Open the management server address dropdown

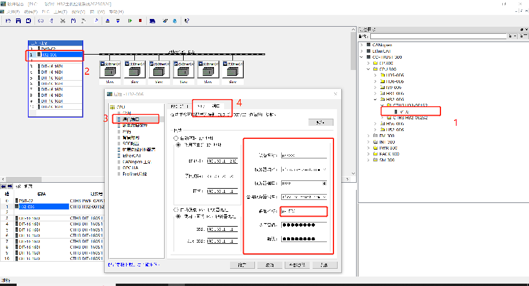tap(324, 197)
